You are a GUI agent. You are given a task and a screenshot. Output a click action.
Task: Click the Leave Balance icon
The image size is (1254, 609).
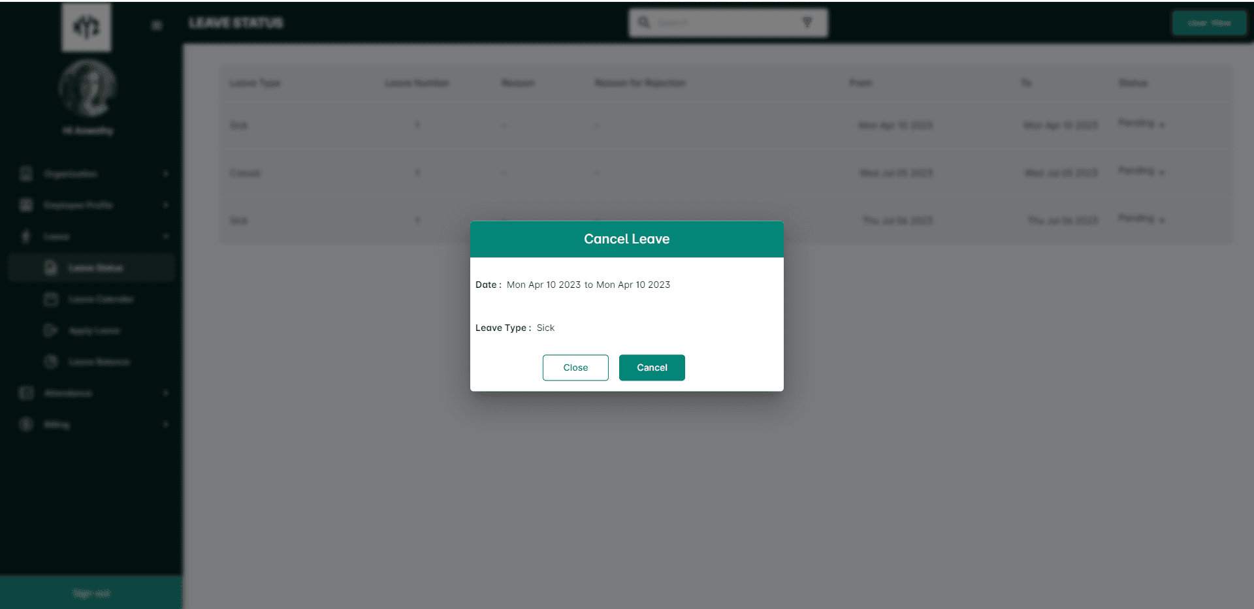[x=51, y=362]
